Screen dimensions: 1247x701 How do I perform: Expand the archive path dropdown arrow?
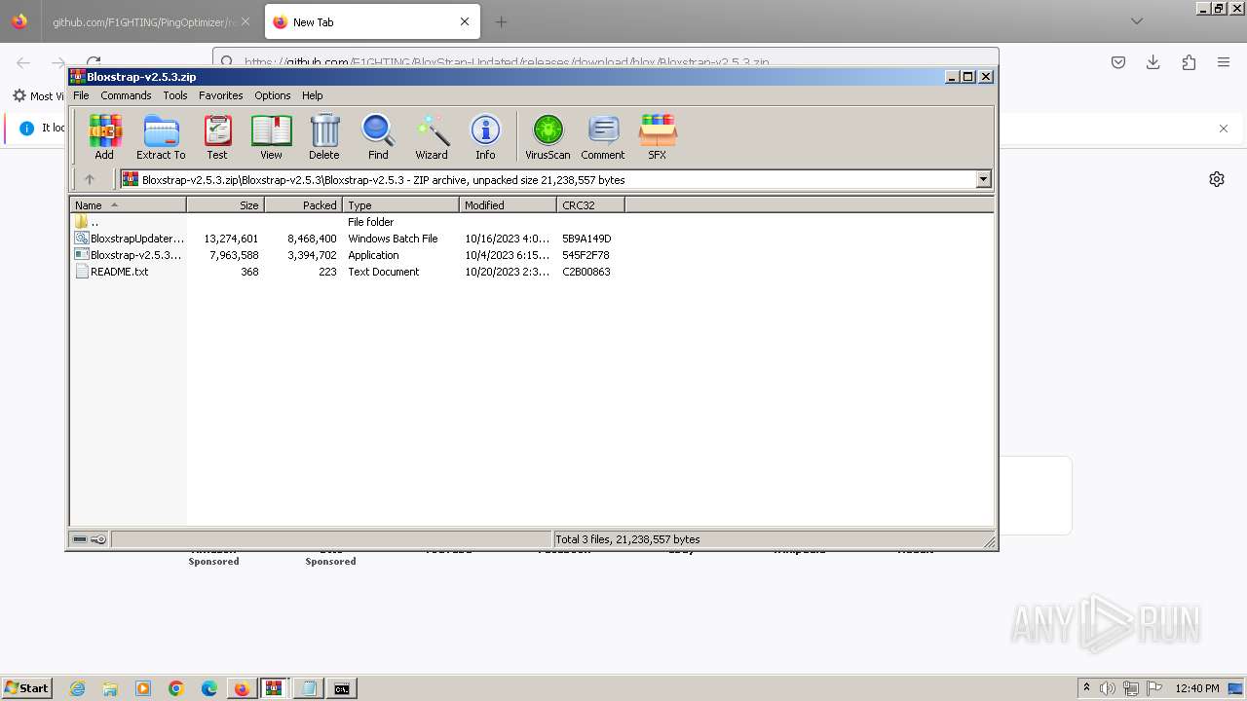(x=983, y=179)
